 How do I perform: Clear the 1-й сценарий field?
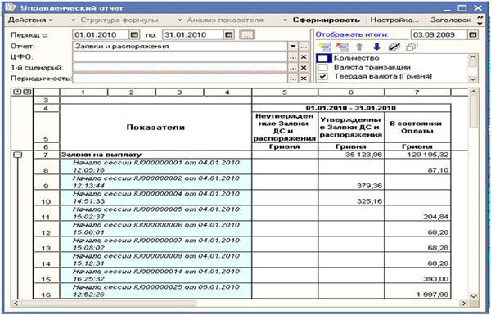pyautogui.click(x=304, y=68)
